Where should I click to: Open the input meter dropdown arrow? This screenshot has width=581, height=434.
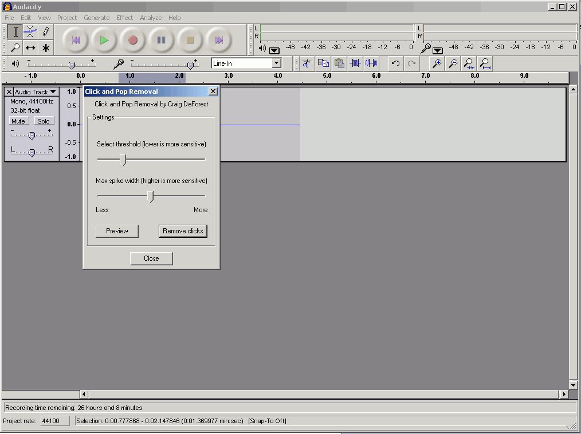pos(438,50)
